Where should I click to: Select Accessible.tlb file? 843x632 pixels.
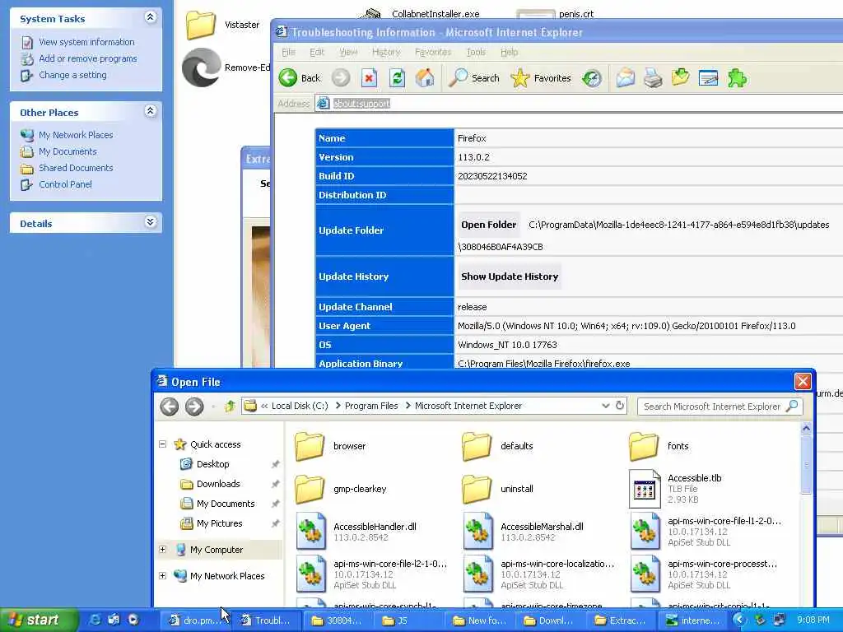(x=677, y=489)
